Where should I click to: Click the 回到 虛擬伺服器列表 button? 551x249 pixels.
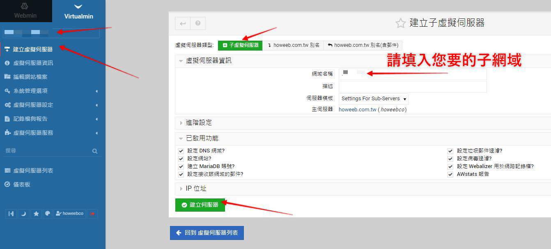click(207, 233)
